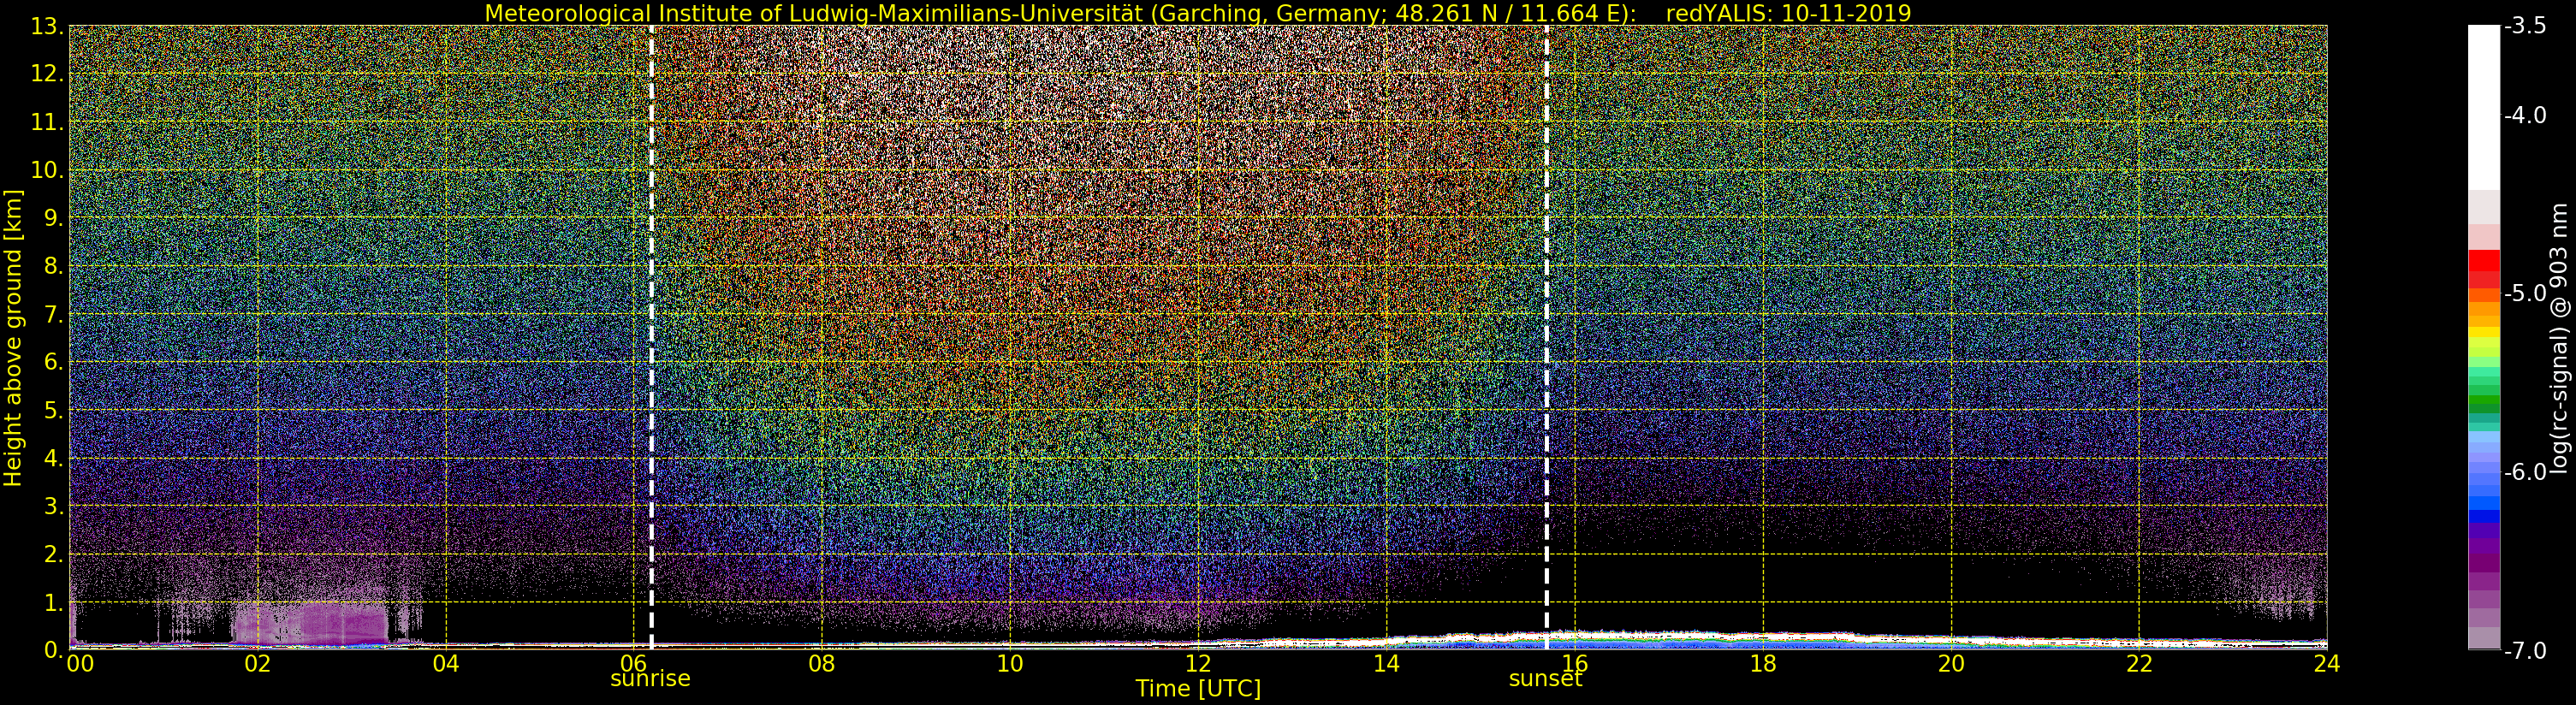Click the height tick label '1.'

click(x=53, y=603)
